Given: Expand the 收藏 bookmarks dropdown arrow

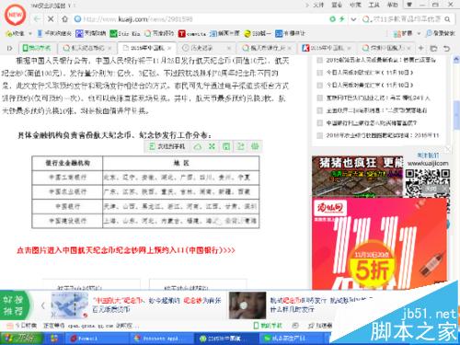Looking at the screenshot, I should [x=30, y=33].
